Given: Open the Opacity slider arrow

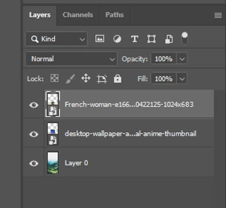Looking at the screenshot, I should tap(182, 59).
